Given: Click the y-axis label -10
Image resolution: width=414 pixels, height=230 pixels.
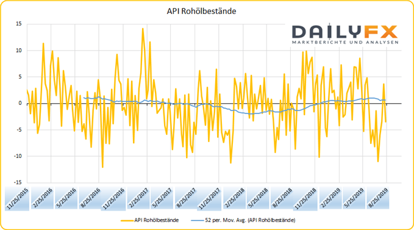Looking at the screenshot, I should click(18, 156).
